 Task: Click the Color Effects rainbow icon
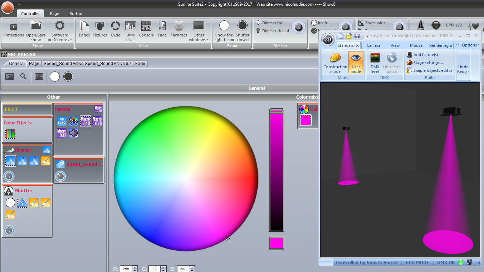tap(10, 134)
